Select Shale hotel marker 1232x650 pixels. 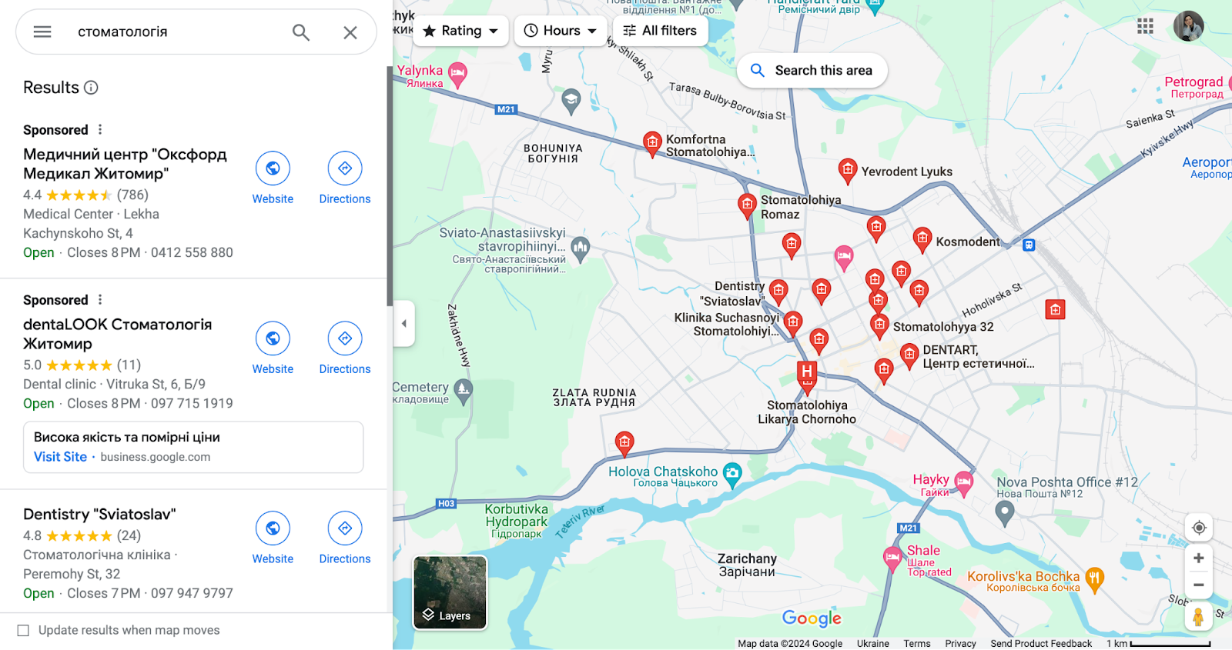892,558
